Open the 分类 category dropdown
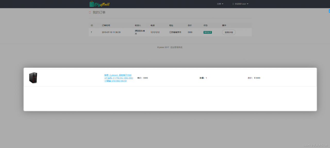This screenshot has width=330, height=148. pyautogui.click(x=220, y=4)
